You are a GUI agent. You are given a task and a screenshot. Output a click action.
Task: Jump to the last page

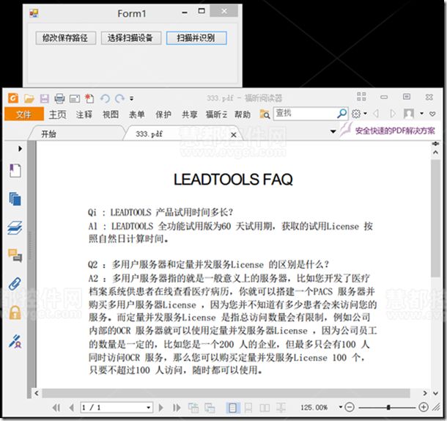coord(177,408)
